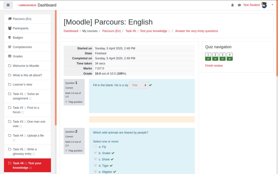Click the Flag question link for Question 1
Image resolution: width=278 pixels, height=174 pixels.
75,102
